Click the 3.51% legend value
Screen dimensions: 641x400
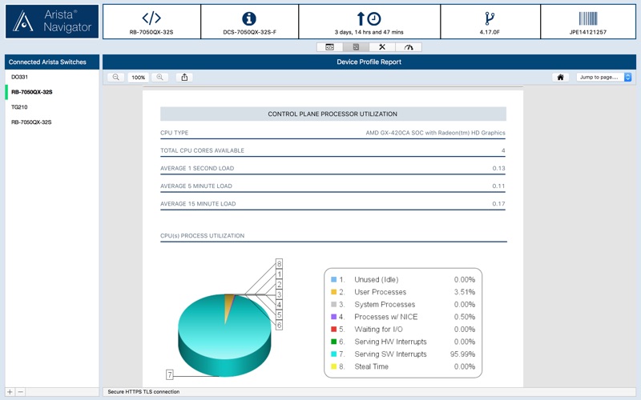[465, 292]
